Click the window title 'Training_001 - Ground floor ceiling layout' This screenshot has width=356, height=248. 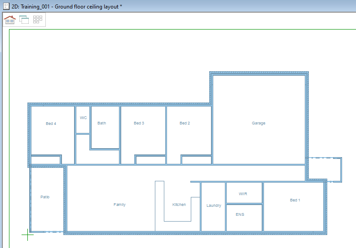click(70, 7)
